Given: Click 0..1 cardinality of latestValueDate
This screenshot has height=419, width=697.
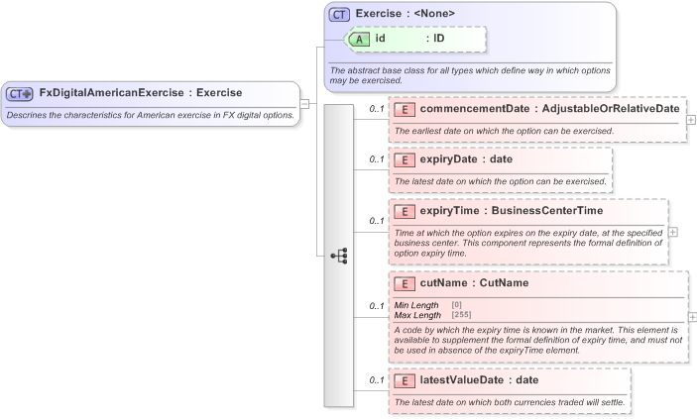Looking at the screenshot, I should coord(377,380).
